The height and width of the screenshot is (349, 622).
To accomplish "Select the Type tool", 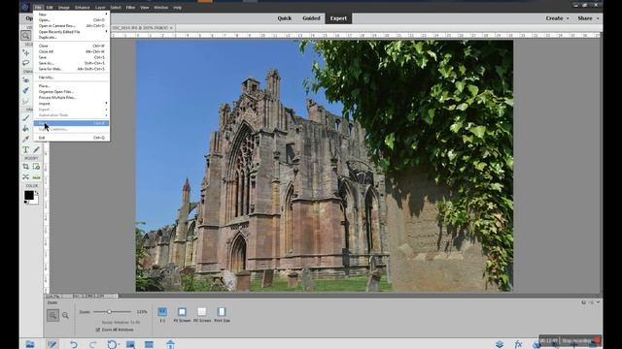I will 26,149.
